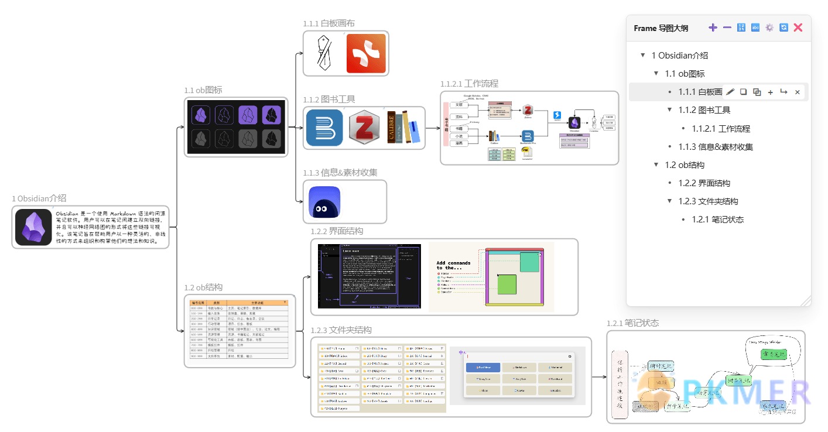Select the blue blob icon in 信息&素材收集 frame
Viewport: 828px width, 432px height.
(324, 202)
